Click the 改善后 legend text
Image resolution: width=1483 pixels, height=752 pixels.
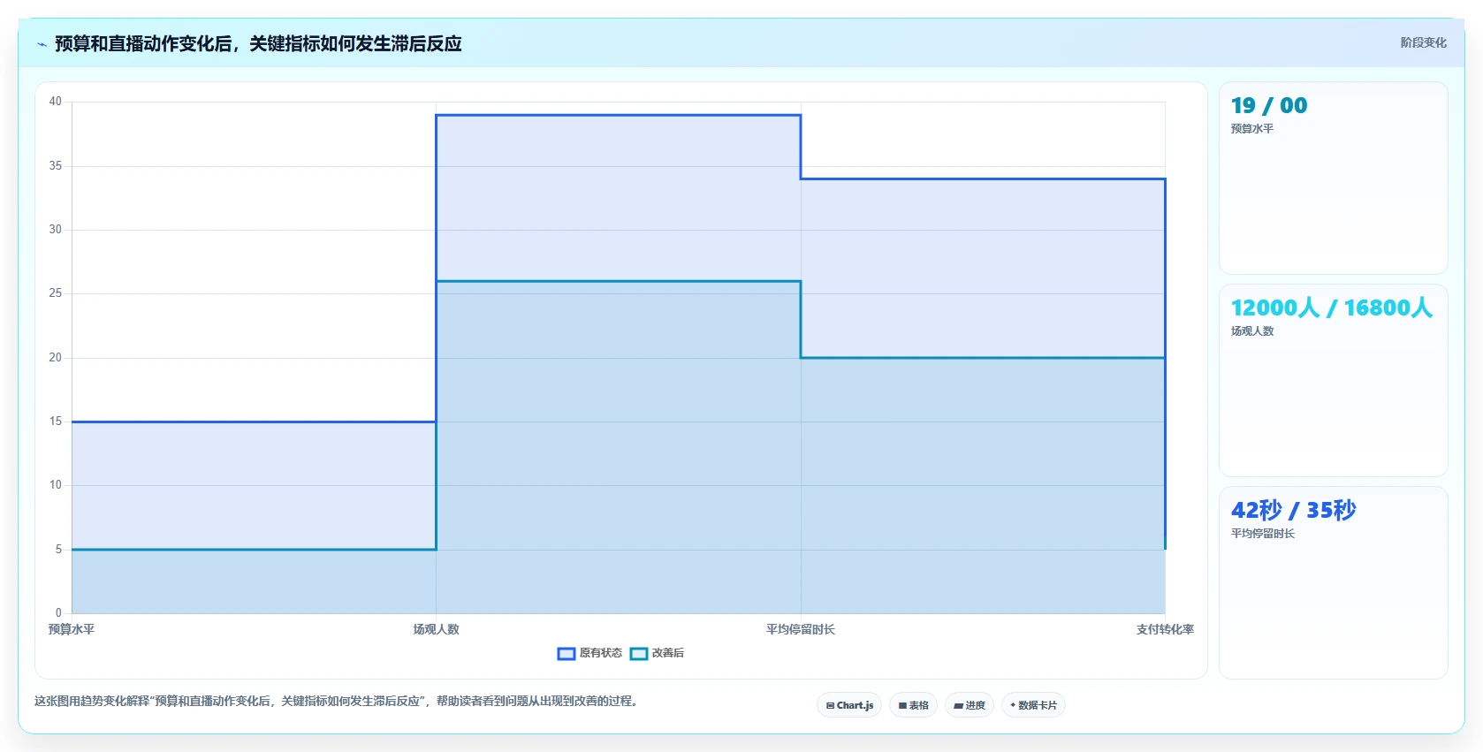(668, 653)
